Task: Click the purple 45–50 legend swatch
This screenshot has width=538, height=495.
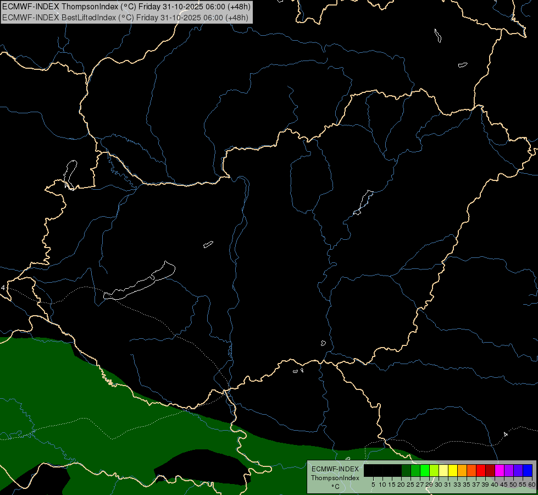Action: [x=509, y=470]
